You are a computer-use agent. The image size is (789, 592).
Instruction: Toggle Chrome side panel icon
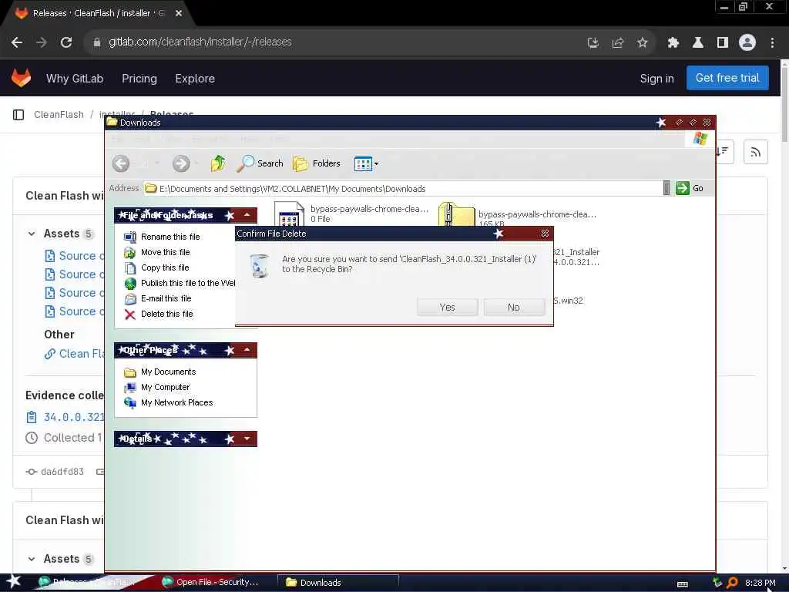coord(723,43)
